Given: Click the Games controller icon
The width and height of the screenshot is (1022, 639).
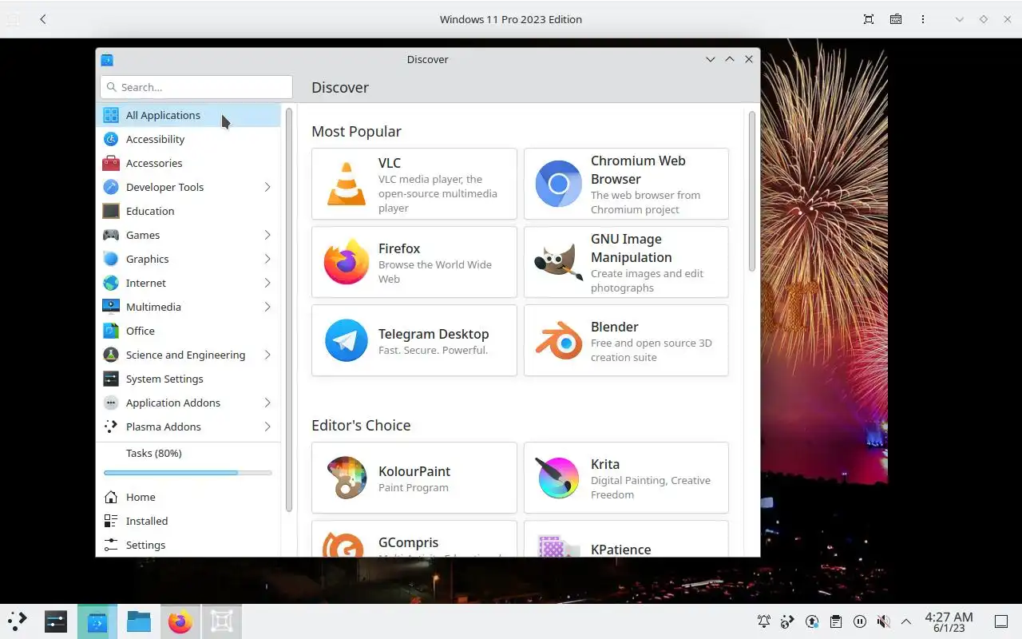Looking at the screenshot, I should coord(111,235).
